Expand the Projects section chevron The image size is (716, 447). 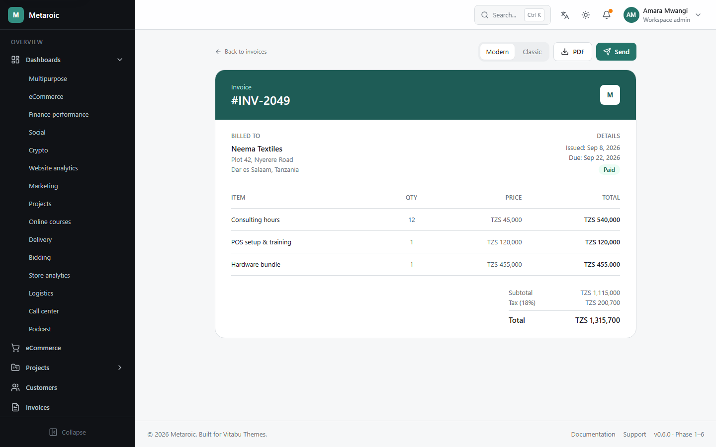click(x=120, y=368)
